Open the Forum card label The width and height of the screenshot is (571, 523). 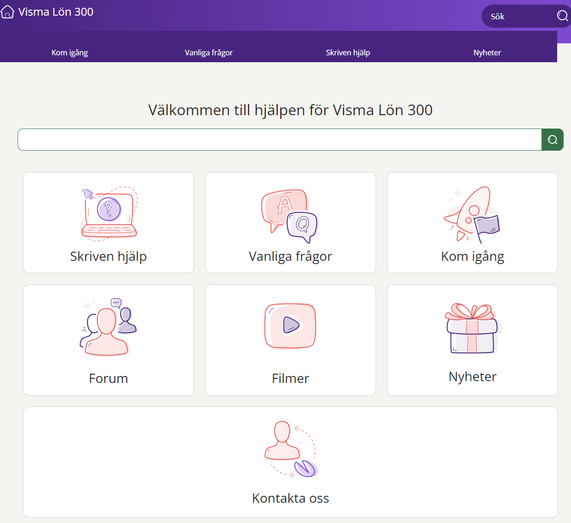(x=108, y=378)
